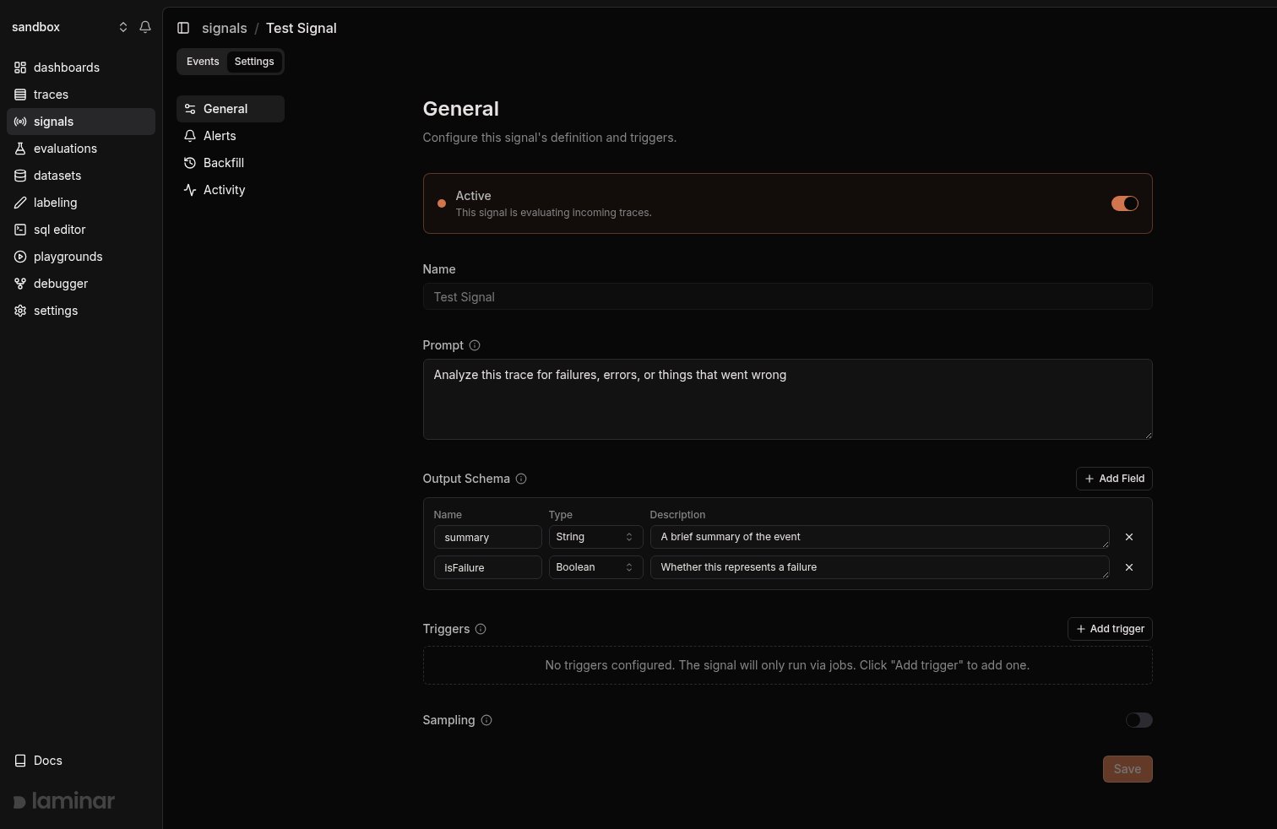Open signals in the left sidebar
Image resolution: width=1277 pixels, height=829 pixels.
[x=81, y=122]
